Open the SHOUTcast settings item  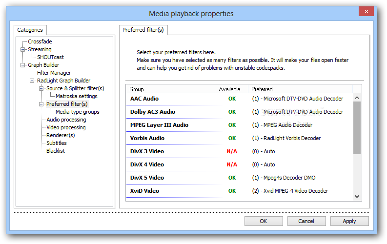[x=50, y=57]
